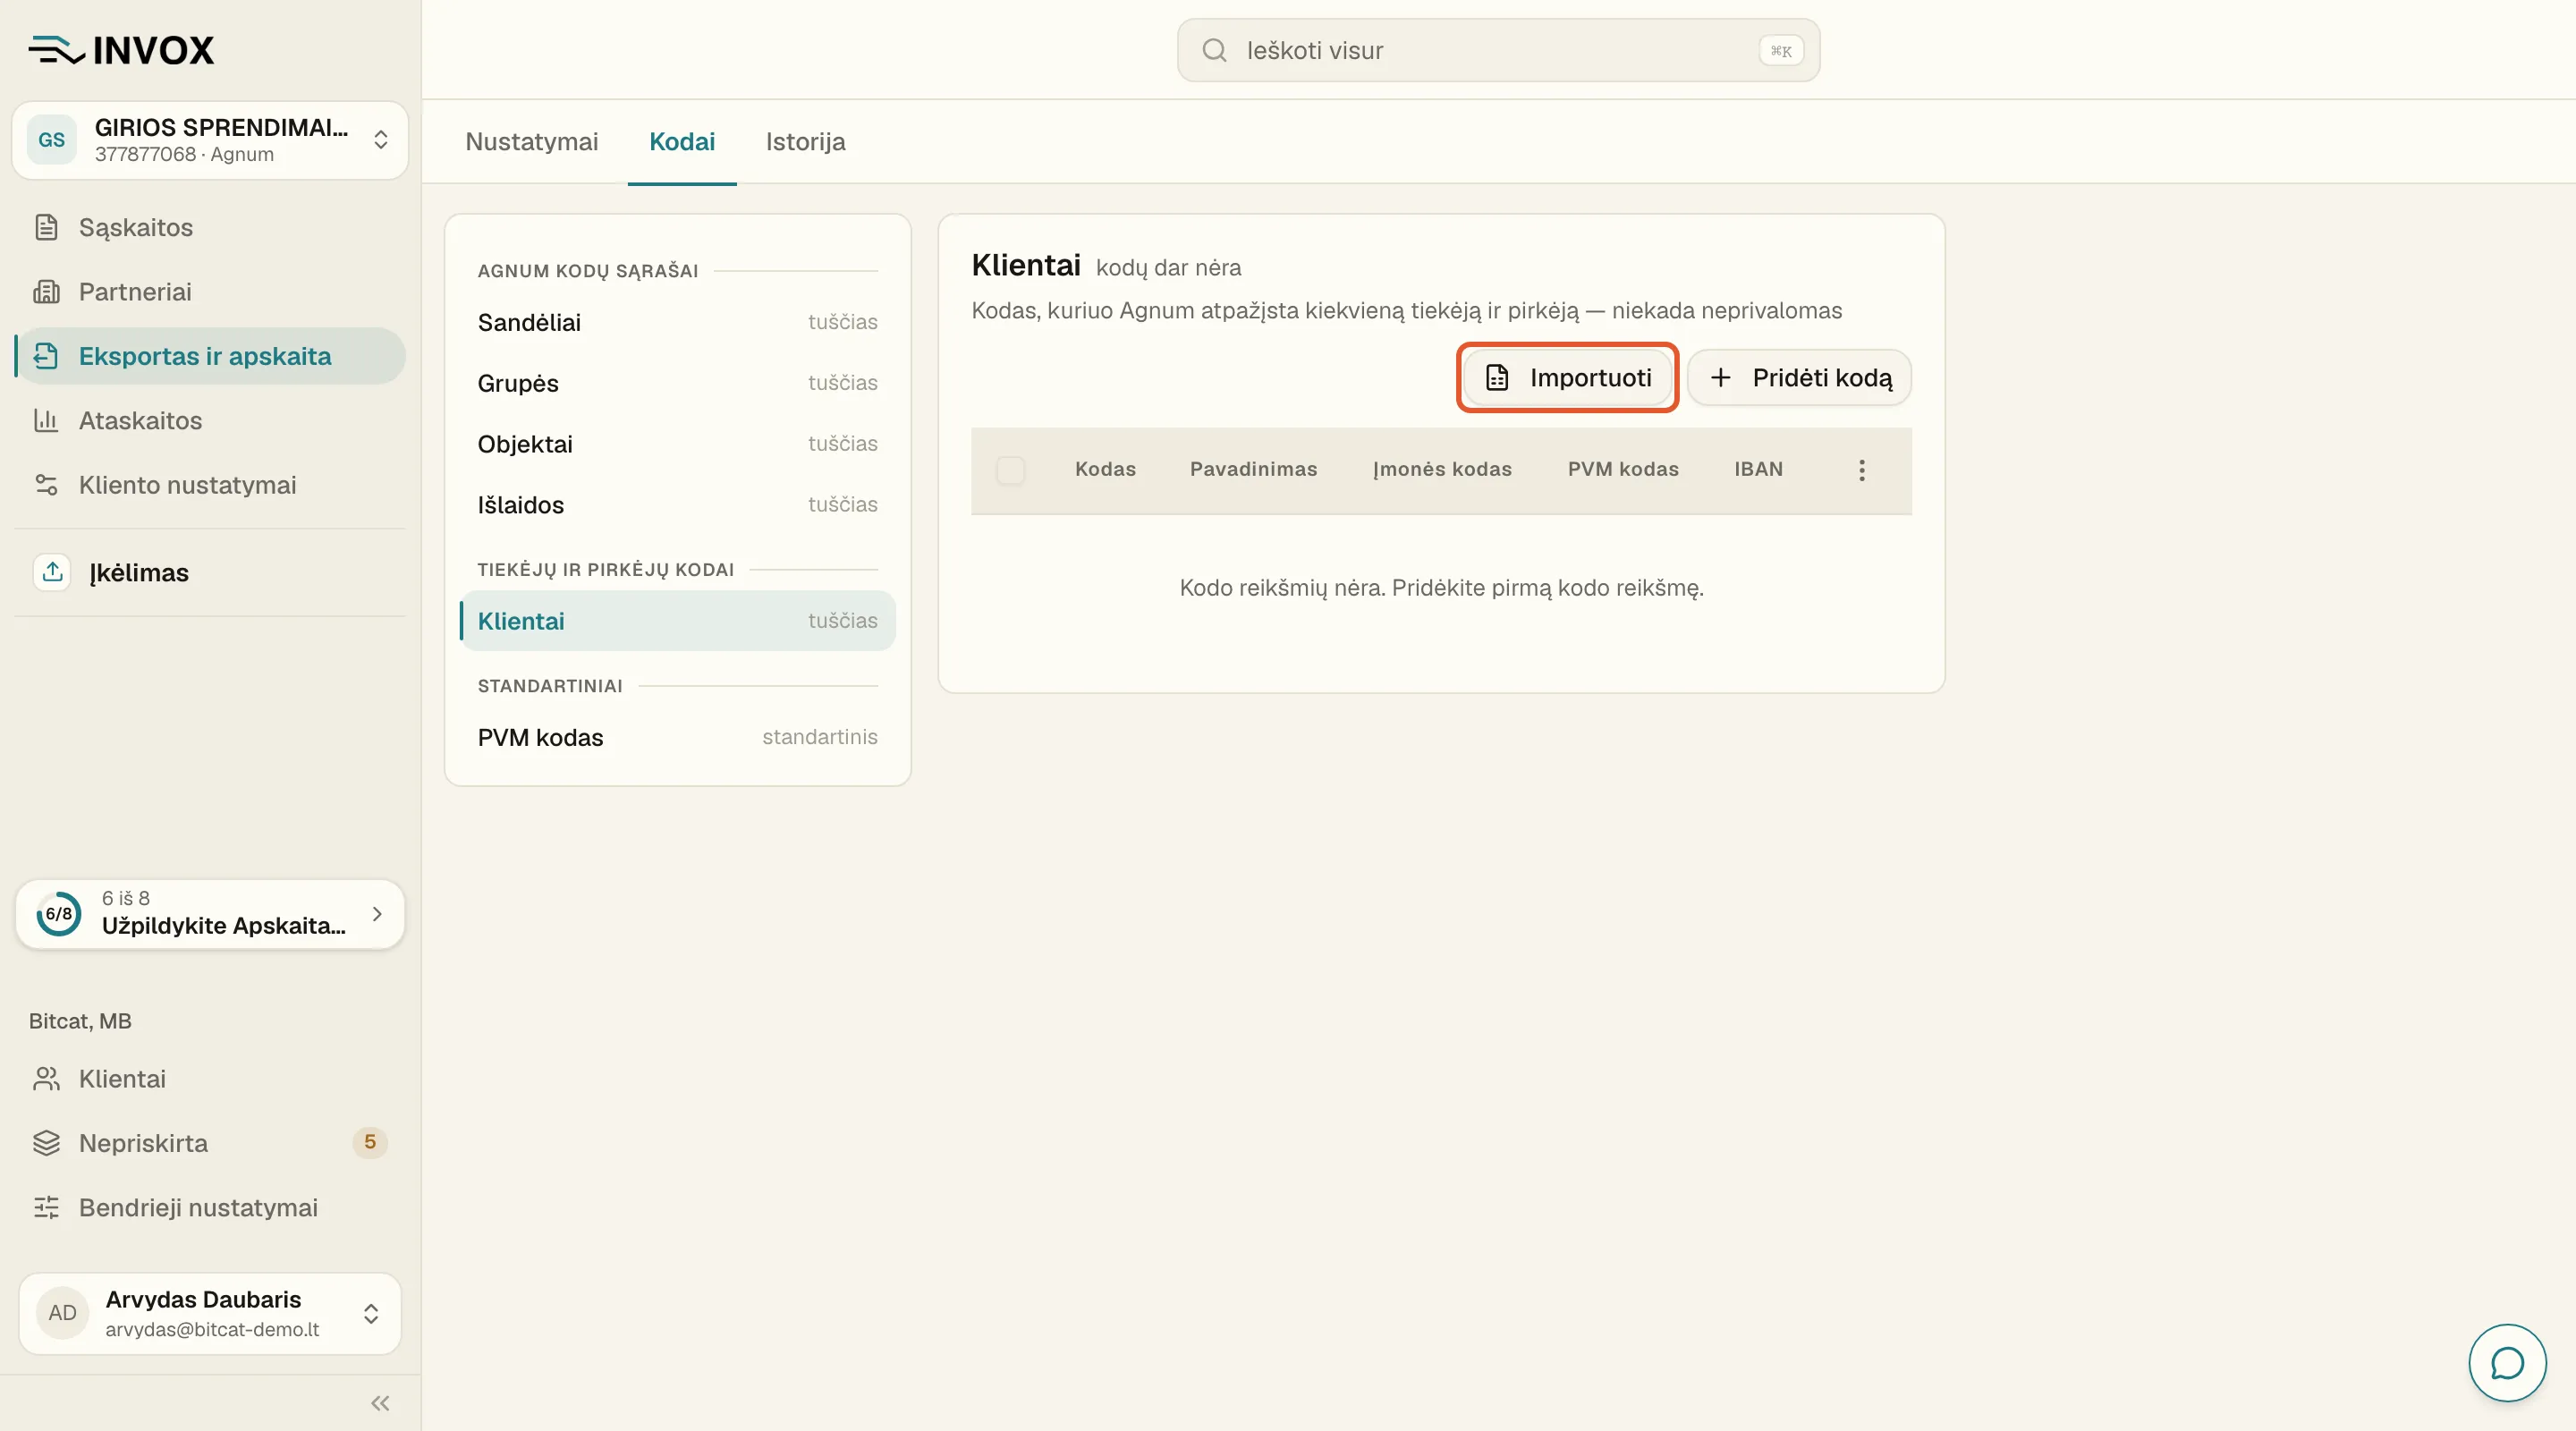Screen dimensions: 2576x1431
Task: Open Partneriai building icon
Action: point(46,291)
